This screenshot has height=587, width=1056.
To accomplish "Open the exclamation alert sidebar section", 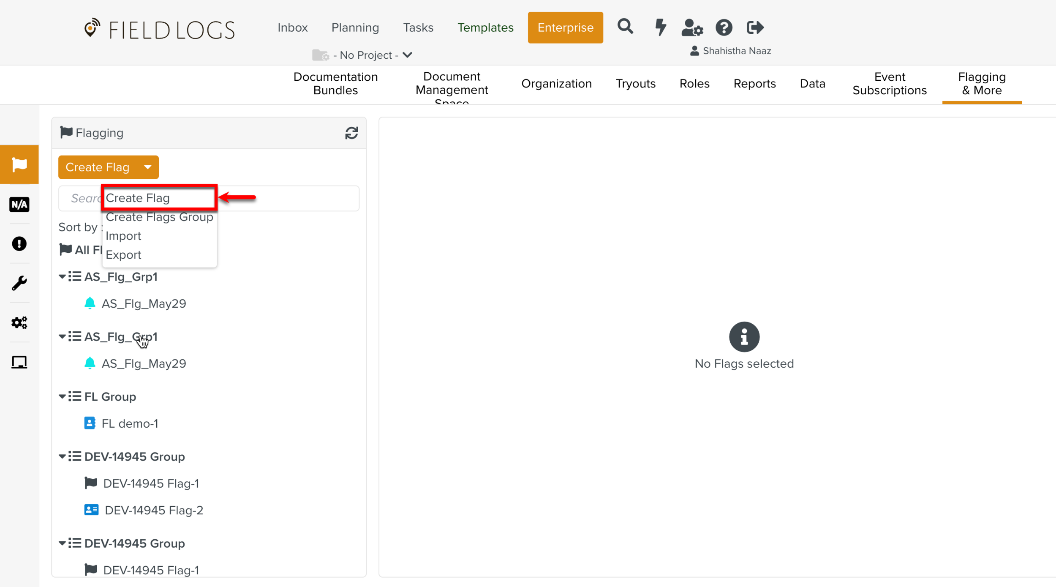I will [19, 244].
